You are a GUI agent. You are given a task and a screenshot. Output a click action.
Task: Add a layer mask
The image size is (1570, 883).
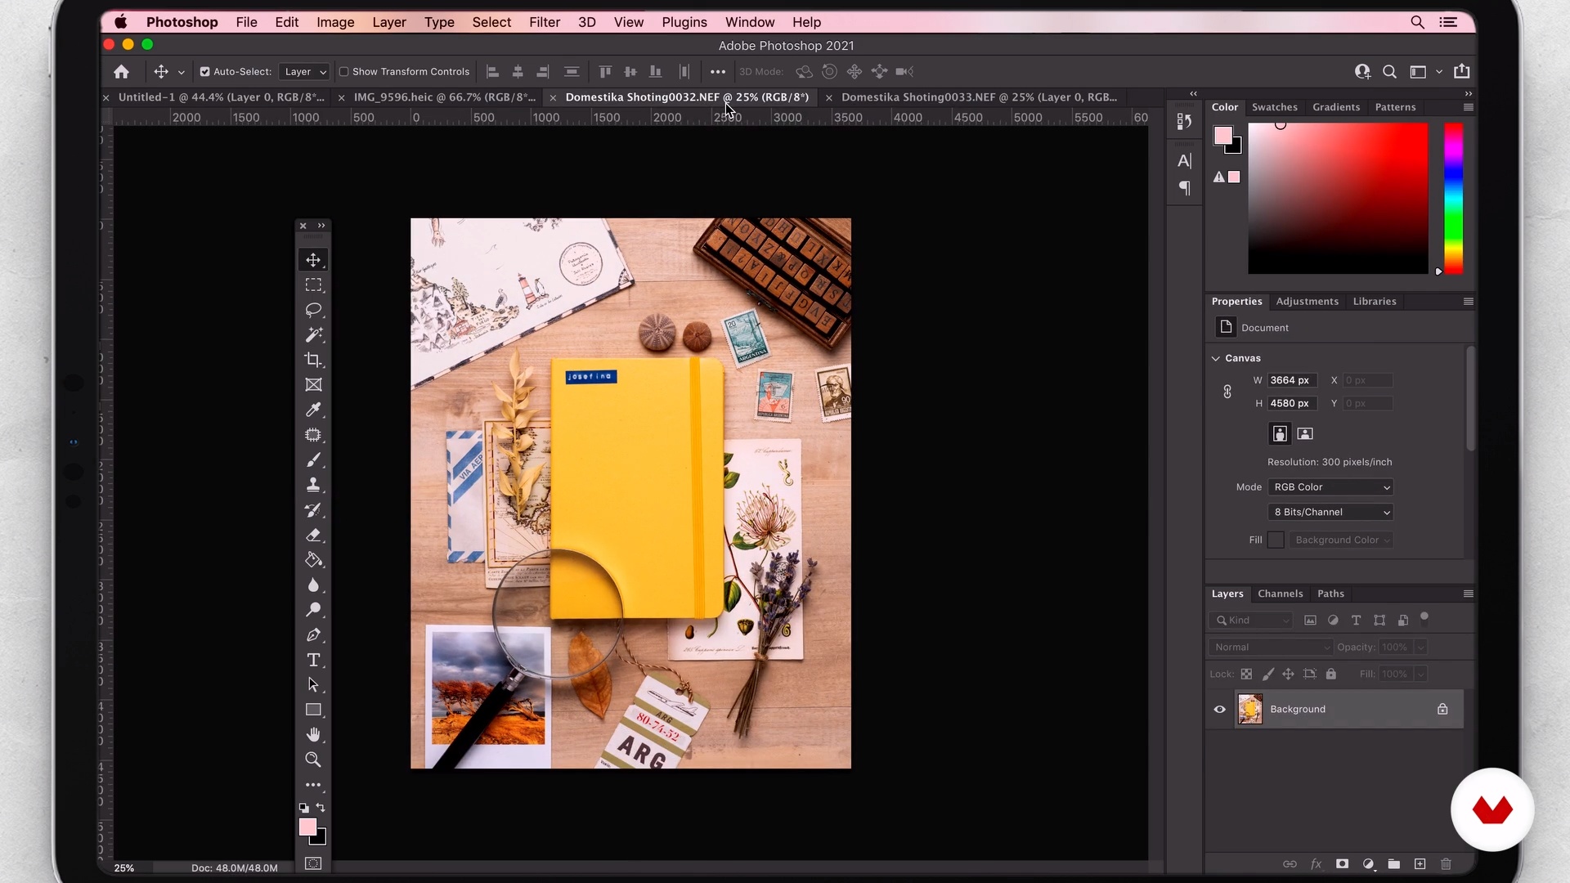(x=1342, y=864)
